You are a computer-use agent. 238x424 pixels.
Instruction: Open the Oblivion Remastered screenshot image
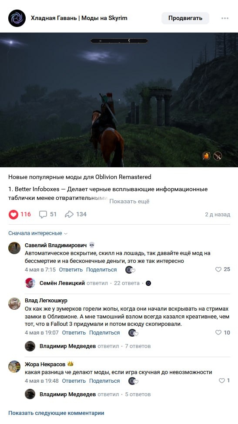pos(119,100)
